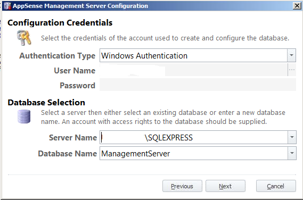The image size is (303, 200).
Task: Click the Server Name text field
Action: click(194, 137)
